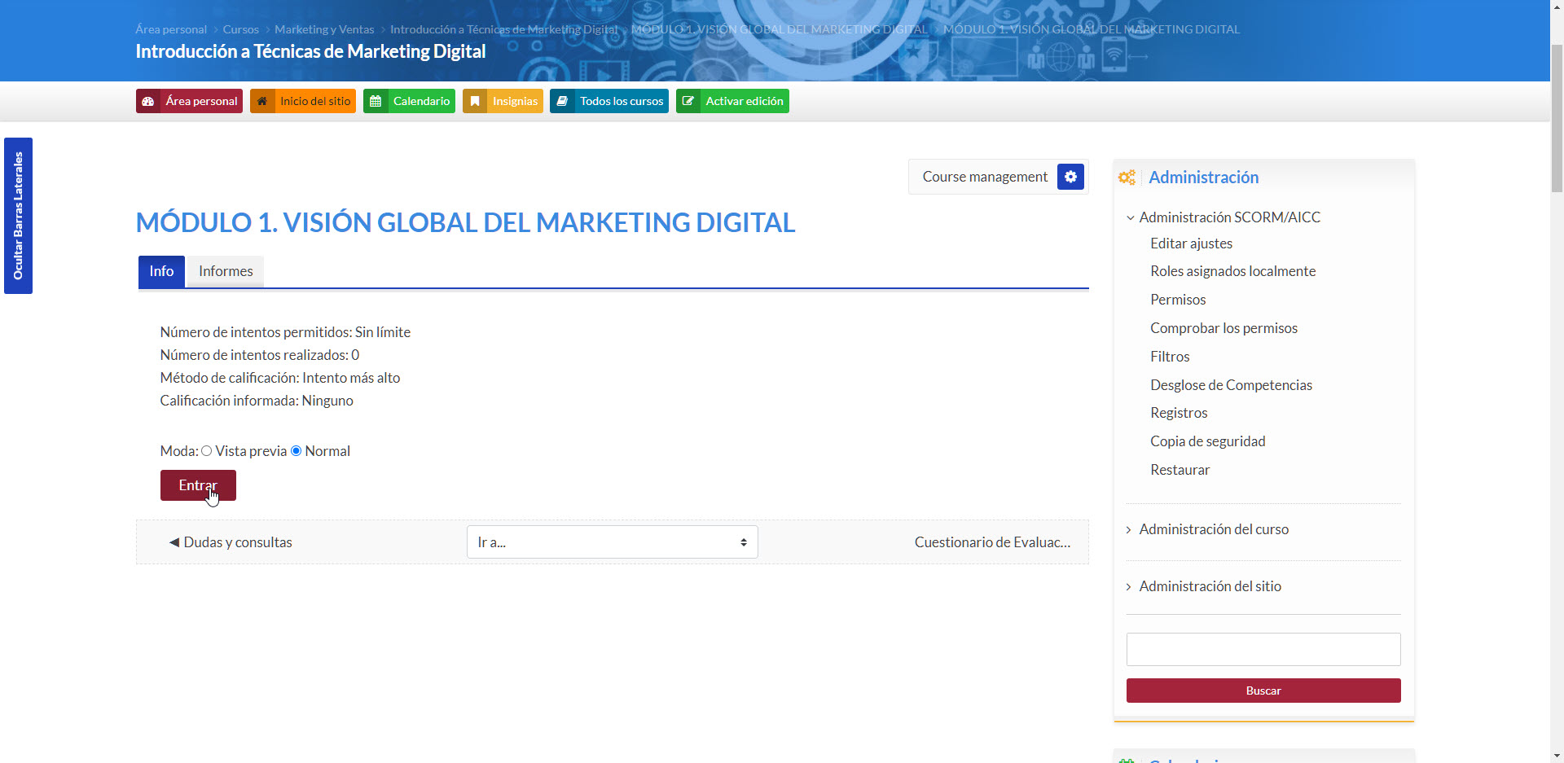Expand Administración del sitio section
Screen dimensions: 1564x763
point(1210,586)
